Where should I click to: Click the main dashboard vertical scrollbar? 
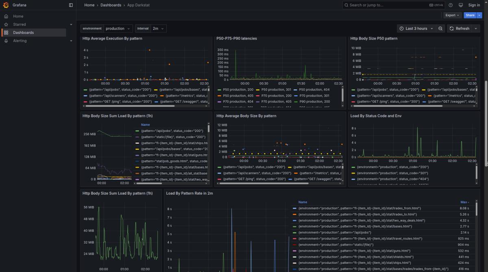(486, 122)
